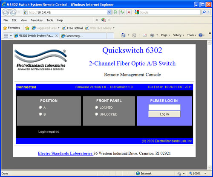Open the Favorites menu
This screenshot has height=177, width=213.
pyautogui.click(x=37, y=20)
